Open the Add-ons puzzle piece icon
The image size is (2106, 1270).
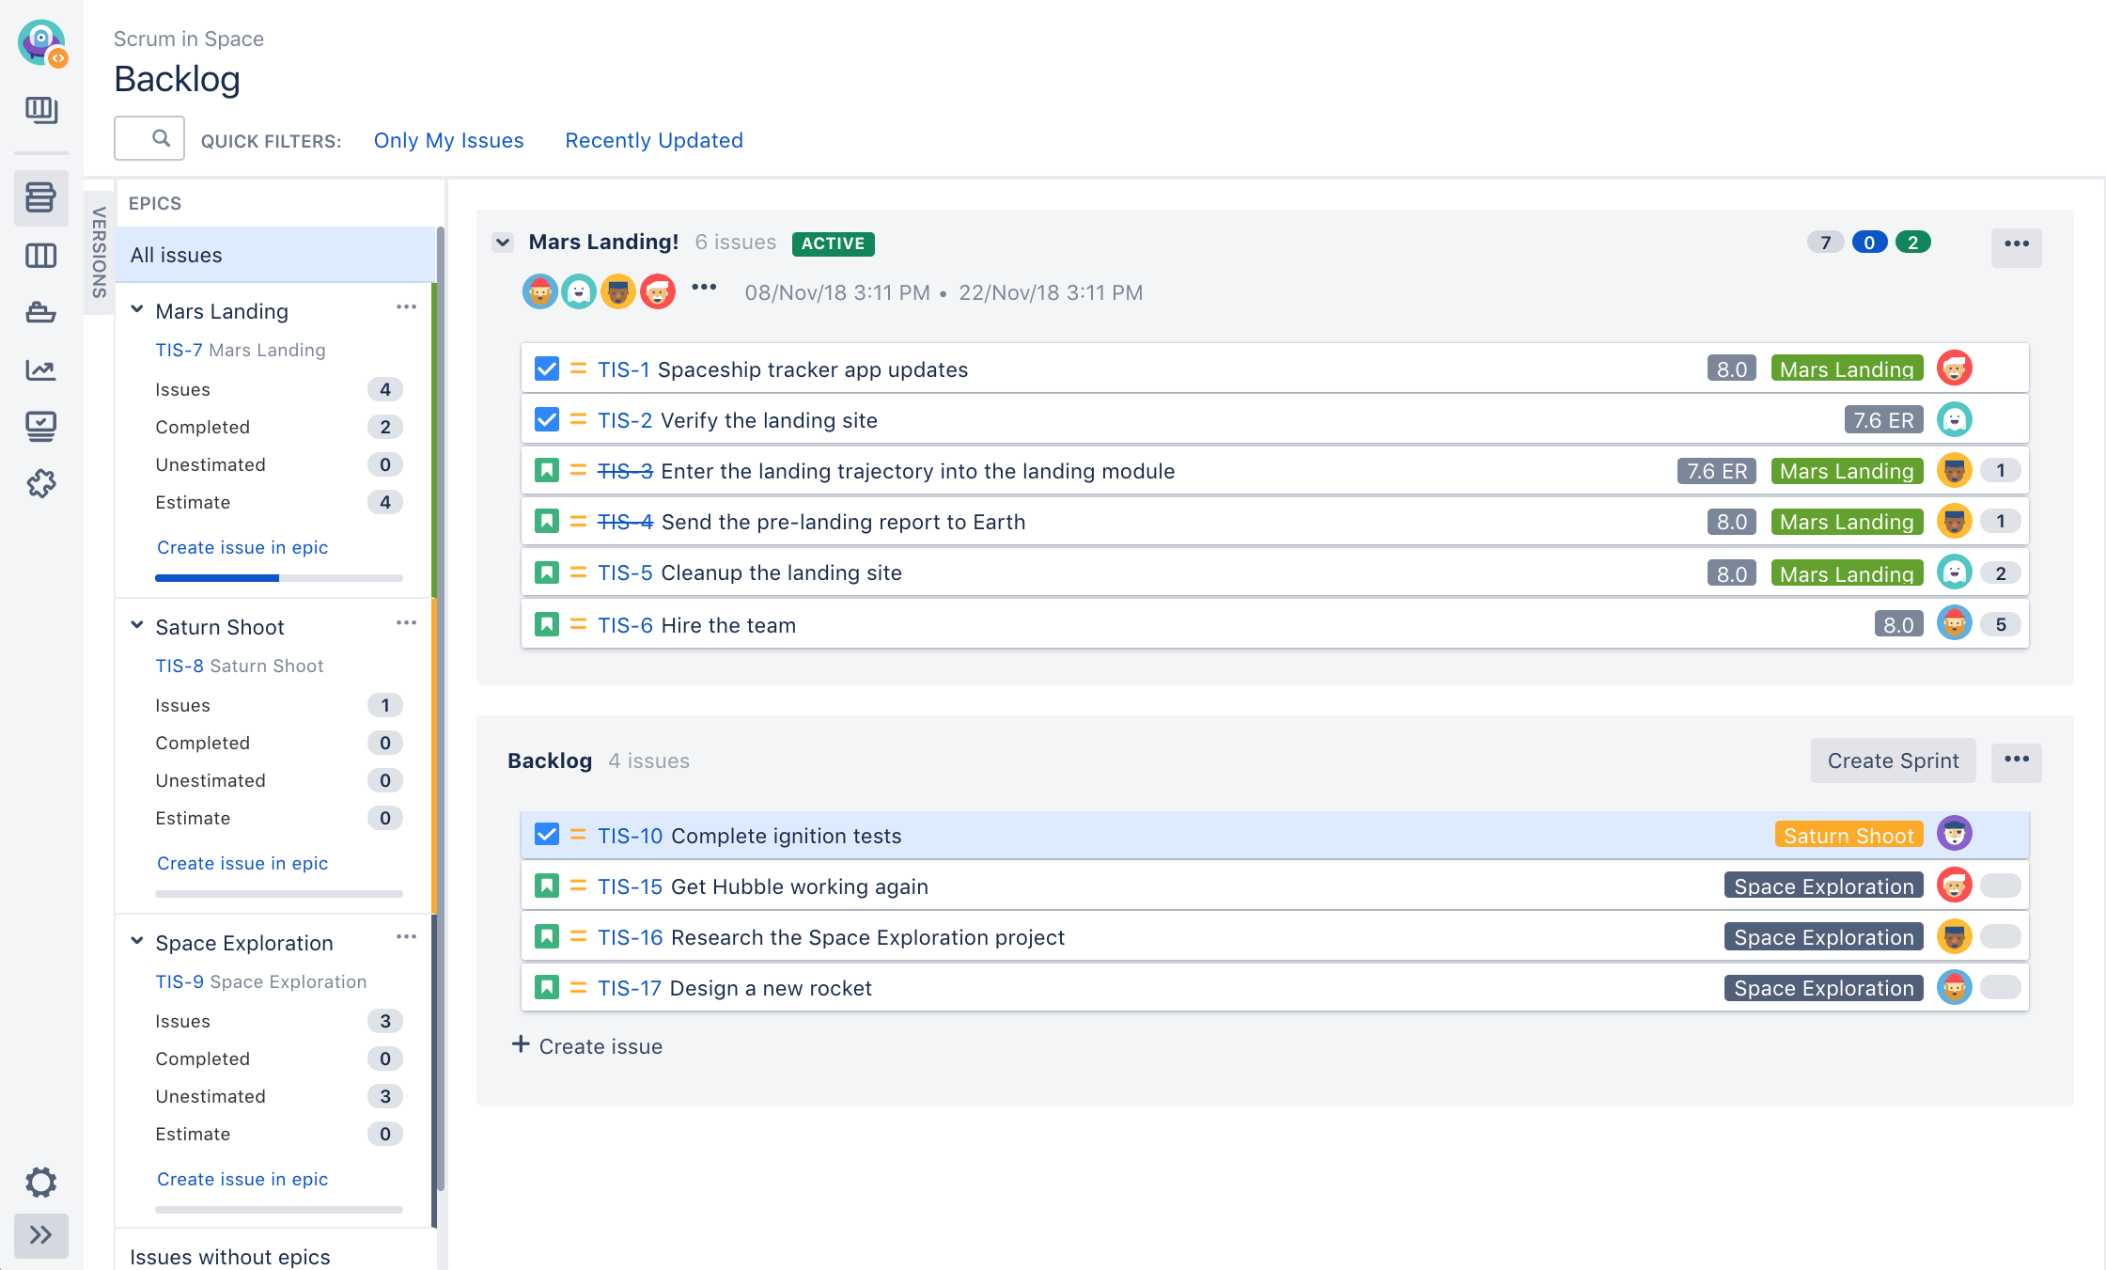(40, 483)
